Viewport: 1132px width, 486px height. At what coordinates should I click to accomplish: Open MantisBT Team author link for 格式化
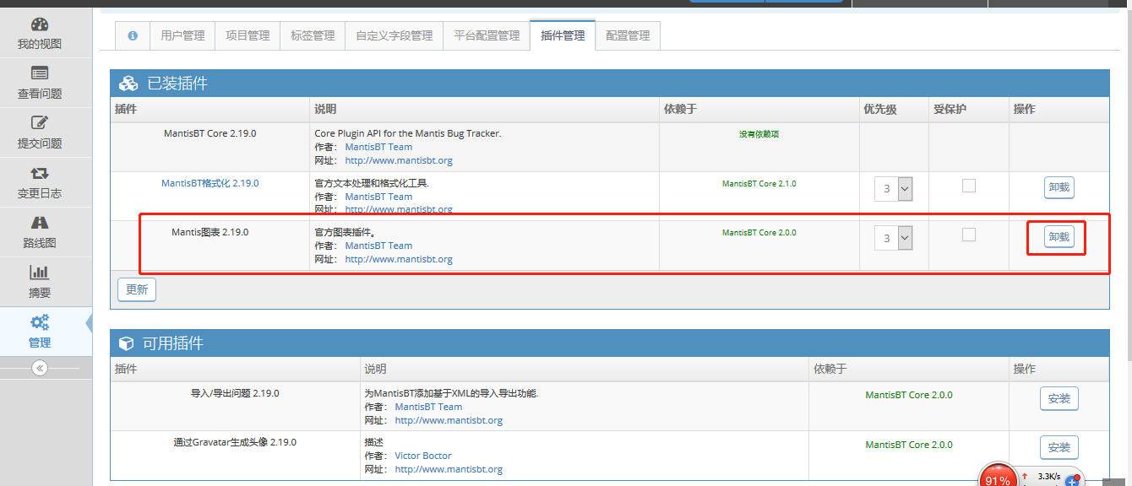[x=378, y=197]
